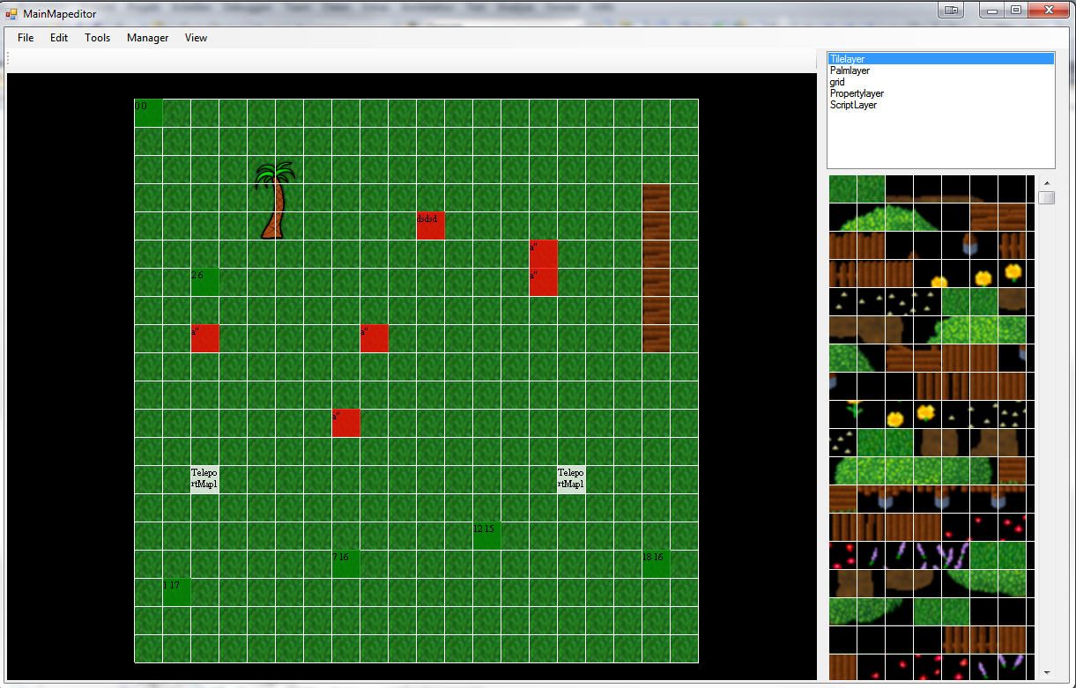Click the palm tree on the map
Viewport: 1076px width, 688px height.
(x=275, y=201)
